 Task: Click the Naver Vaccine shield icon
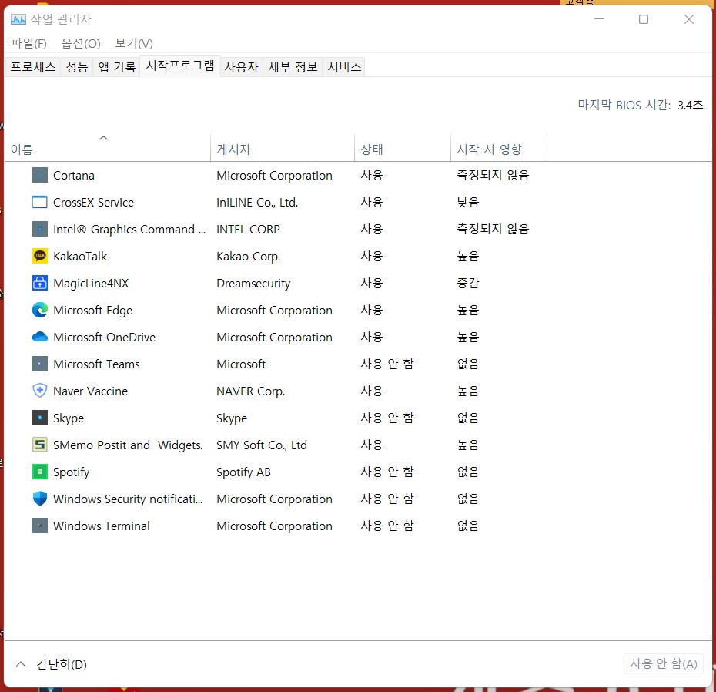(x=40, y=391)
